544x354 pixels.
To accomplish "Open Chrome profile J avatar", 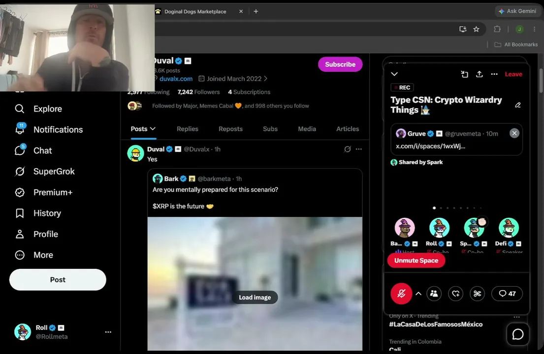I will (519, 29).
